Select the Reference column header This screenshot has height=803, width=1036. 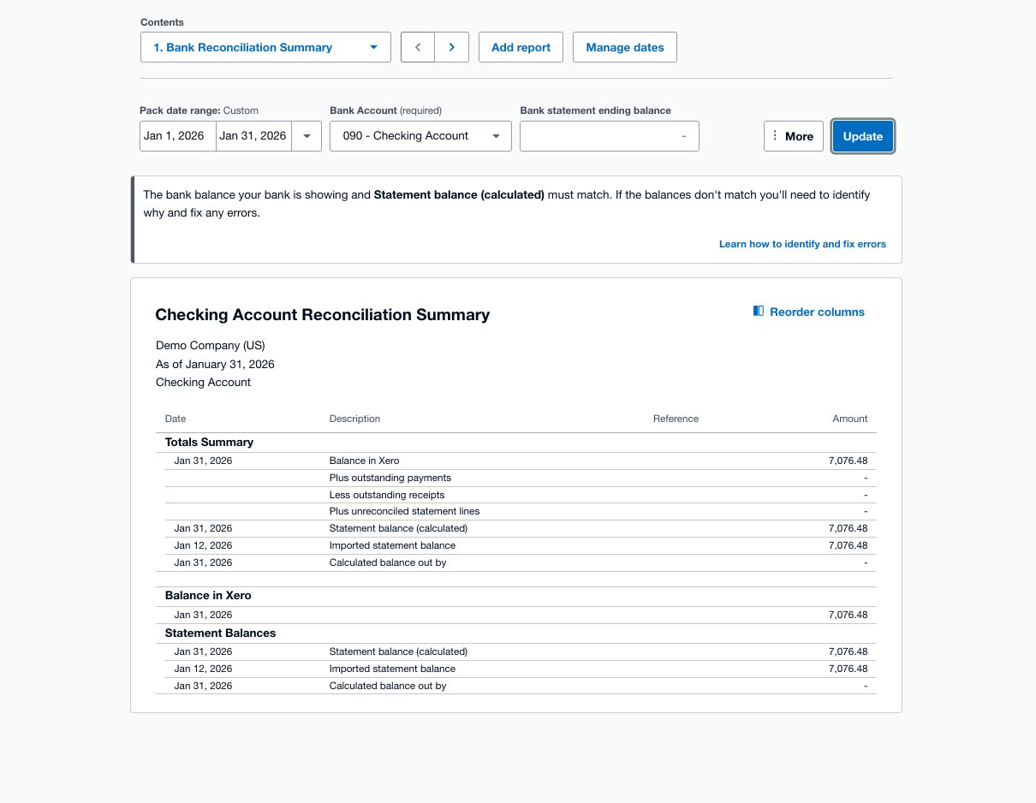676,419
